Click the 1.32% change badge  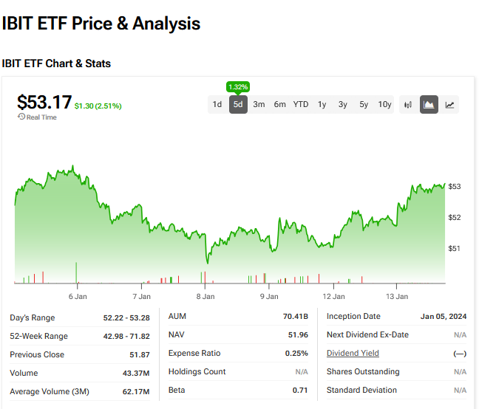point(238,86)
